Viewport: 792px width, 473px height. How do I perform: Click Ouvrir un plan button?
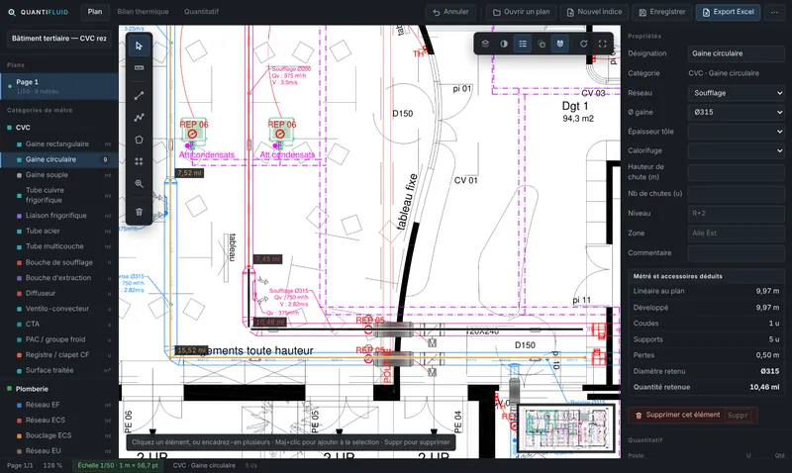(522, 12)
